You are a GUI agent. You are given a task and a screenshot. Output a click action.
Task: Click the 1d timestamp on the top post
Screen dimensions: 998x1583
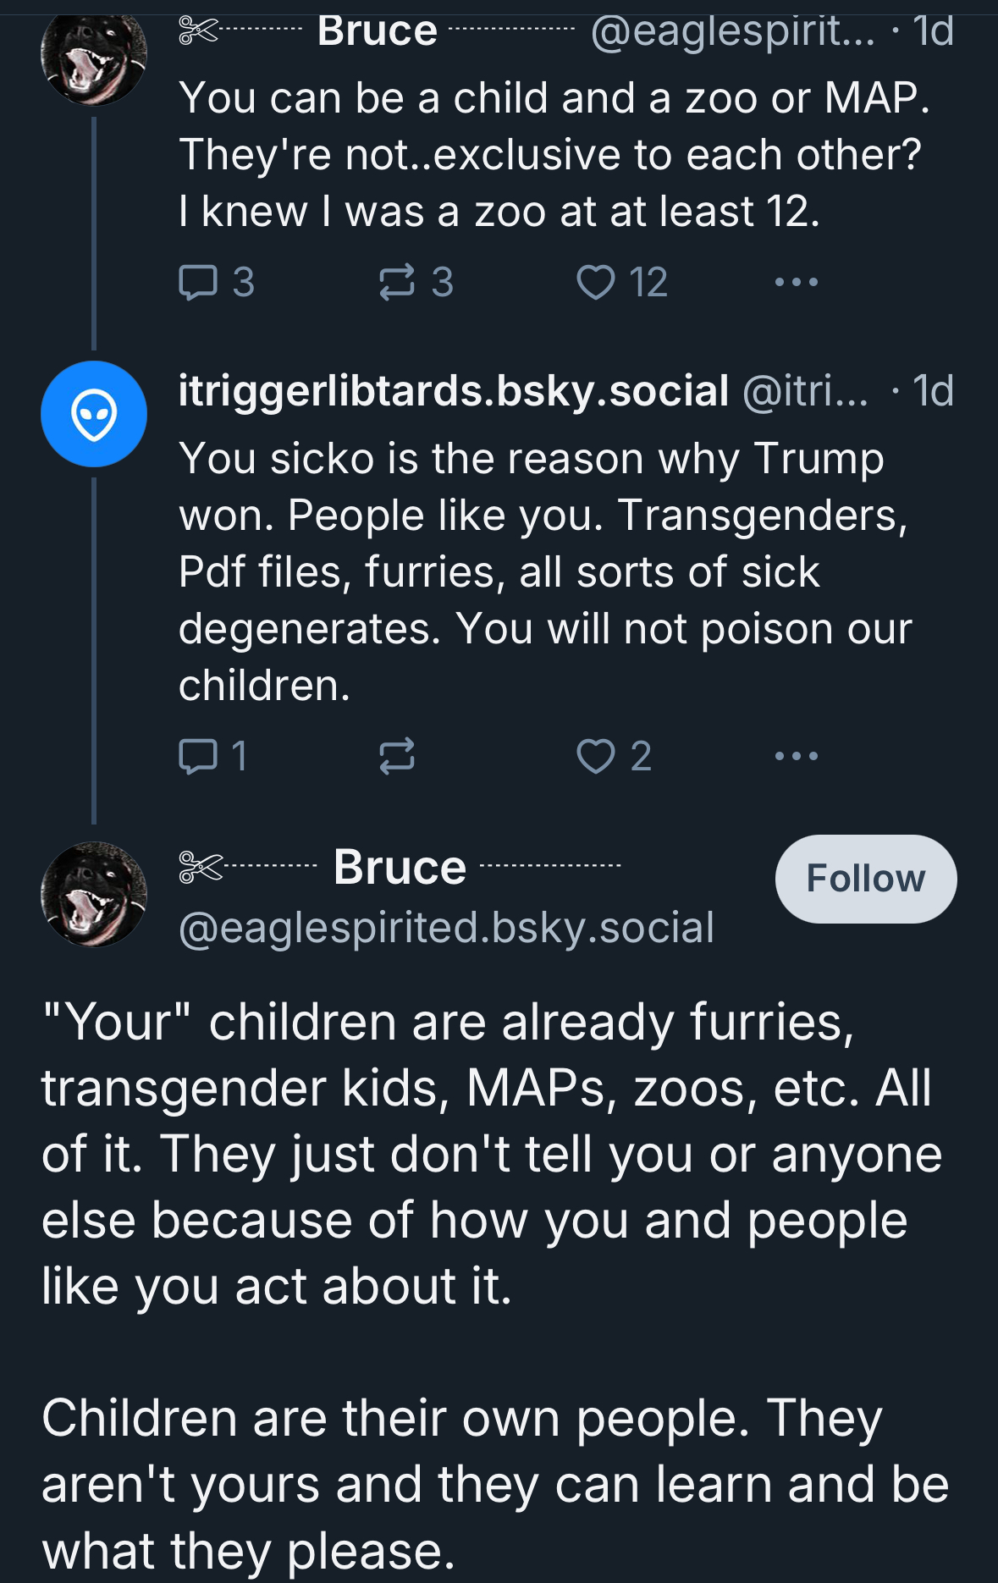tap(933, 32)
